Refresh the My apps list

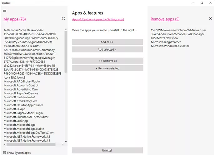click(63, 18)
